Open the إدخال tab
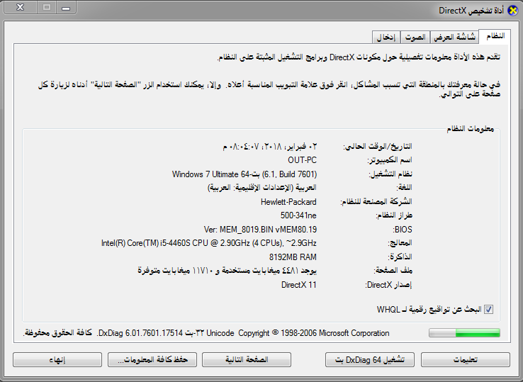This screenshot has width=523, height=382. [386, 37]
